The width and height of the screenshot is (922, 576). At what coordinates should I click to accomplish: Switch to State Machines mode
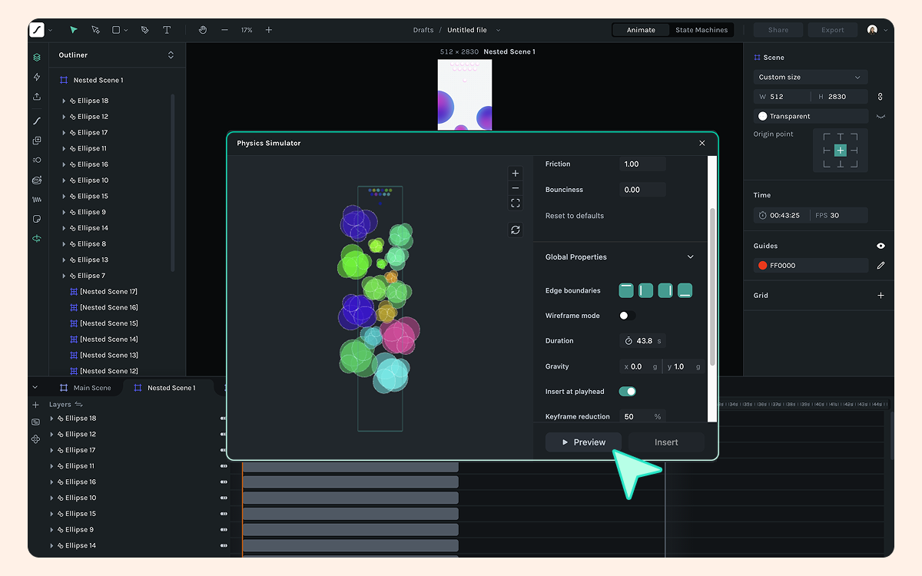pos(701,30)
